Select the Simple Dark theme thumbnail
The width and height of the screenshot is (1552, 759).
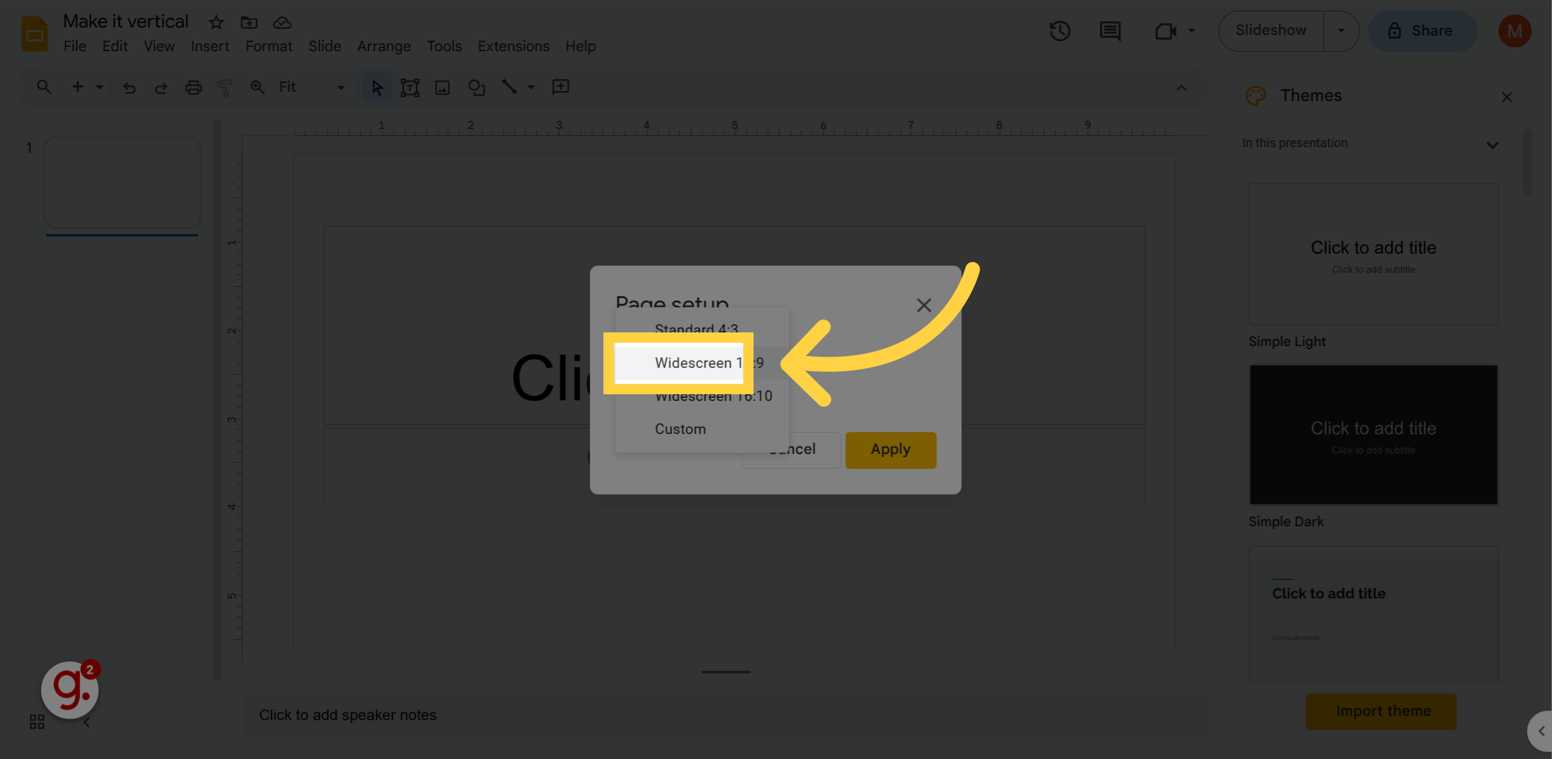(1373, 435)
